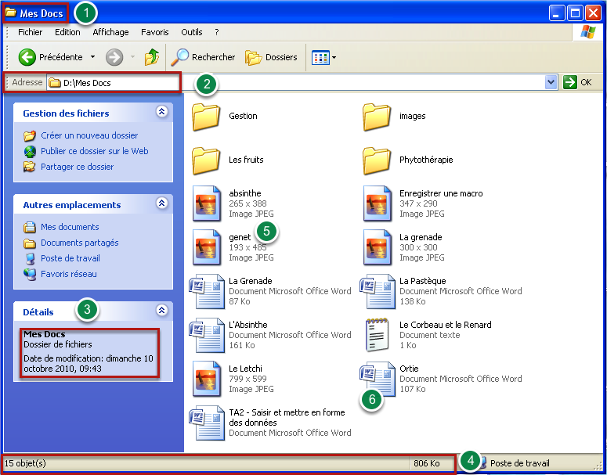Click the 'absinthe' file name
The image size is (607, 475).
(245, 193)
